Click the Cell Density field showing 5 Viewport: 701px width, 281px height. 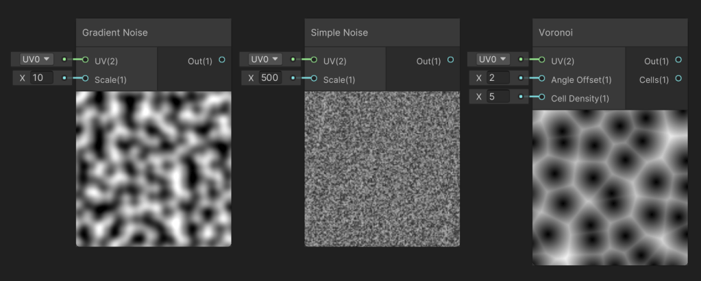click(498, 97)
